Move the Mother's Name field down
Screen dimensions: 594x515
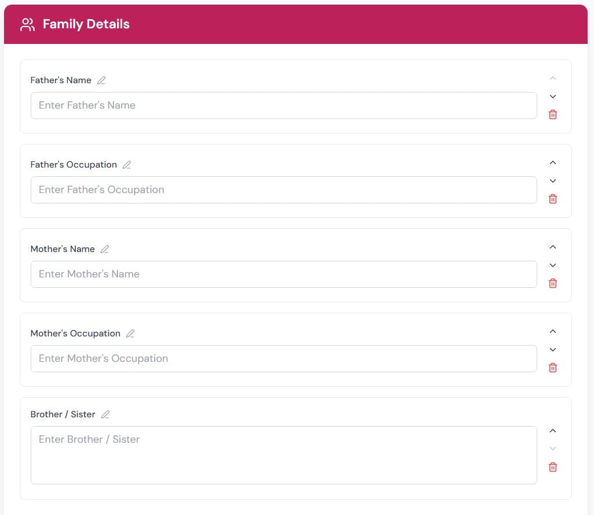click(x=553, y=265)
